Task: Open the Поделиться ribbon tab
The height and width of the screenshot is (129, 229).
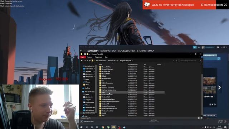Action: (98, 57)
